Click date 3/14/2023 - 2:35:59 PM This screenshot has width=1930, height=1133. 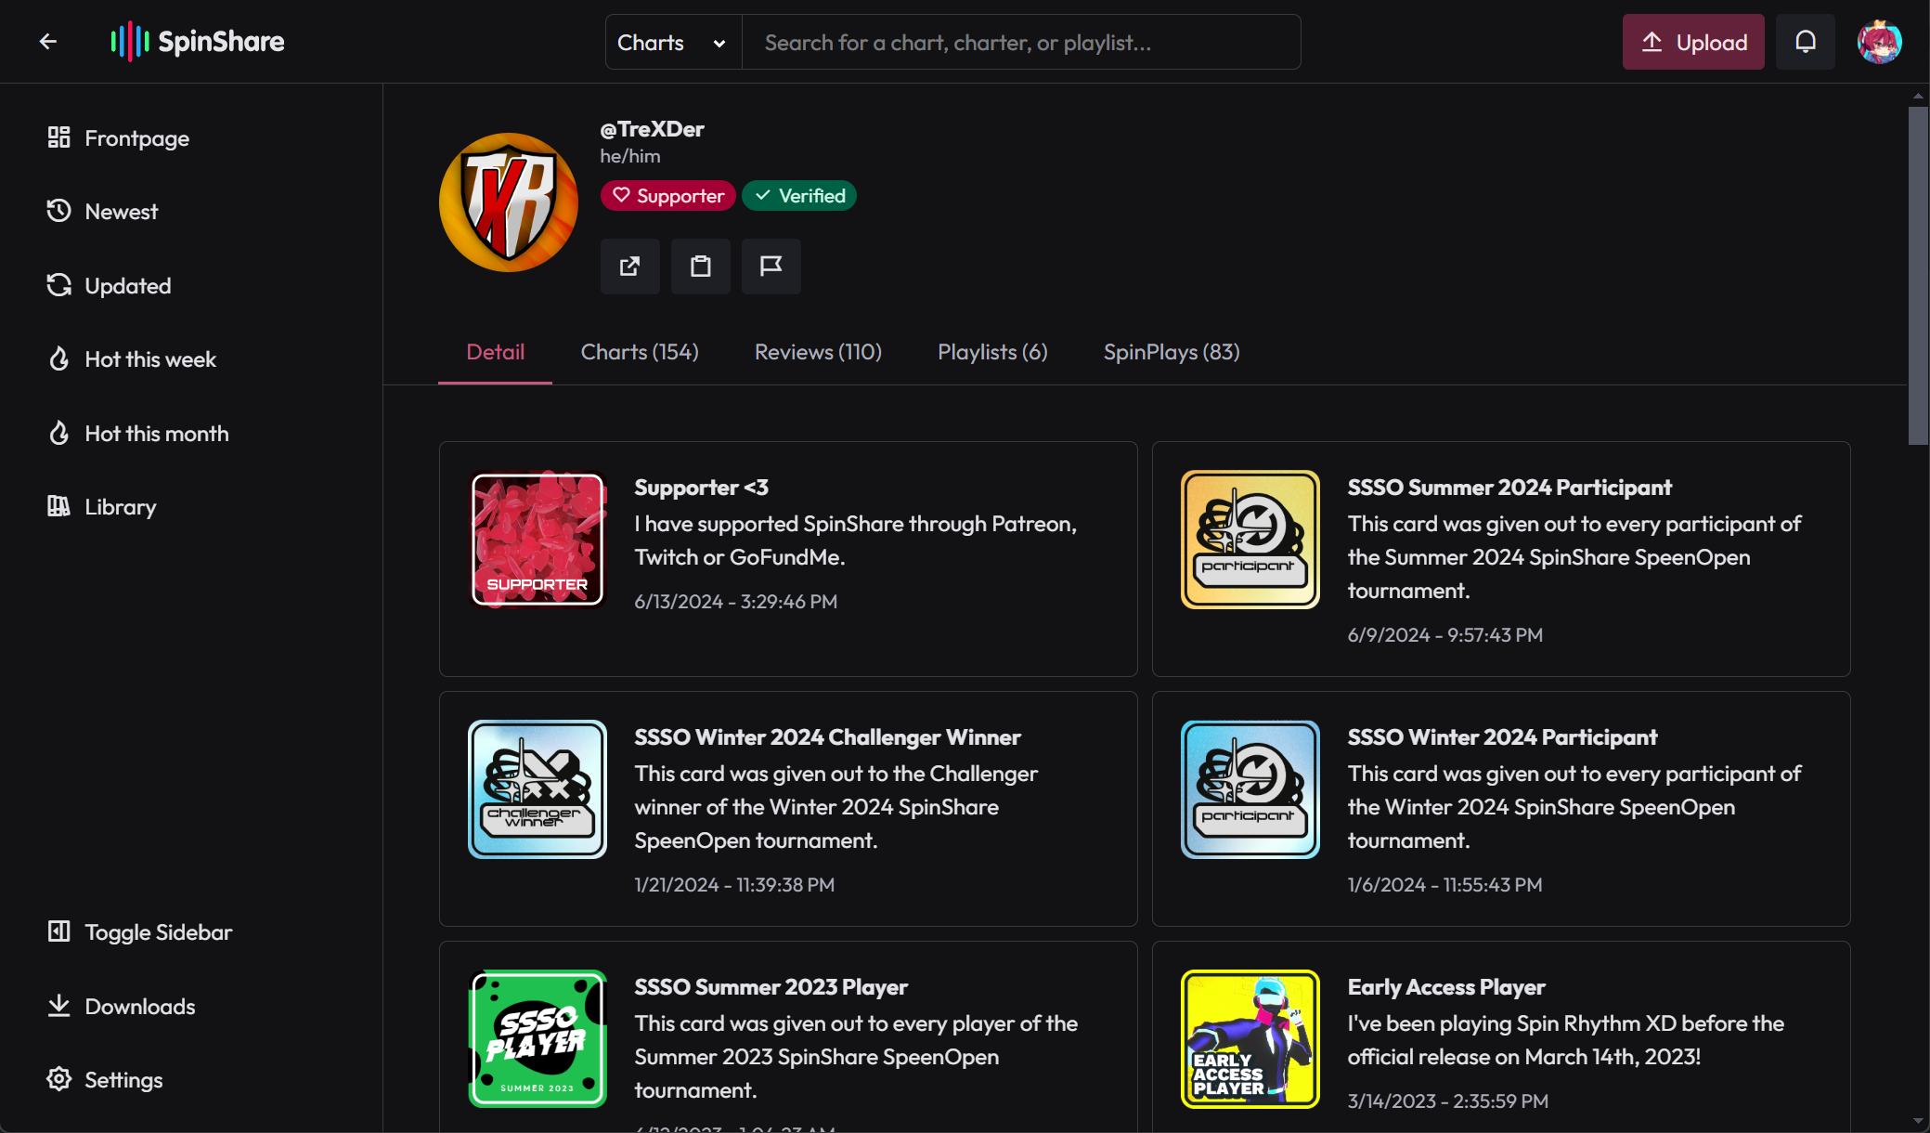tap(1447, 1101)
